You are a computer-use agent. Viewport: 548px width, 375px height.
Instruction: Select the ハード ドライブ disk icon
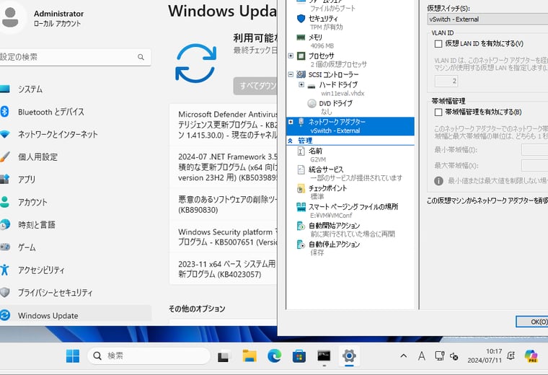311,85
